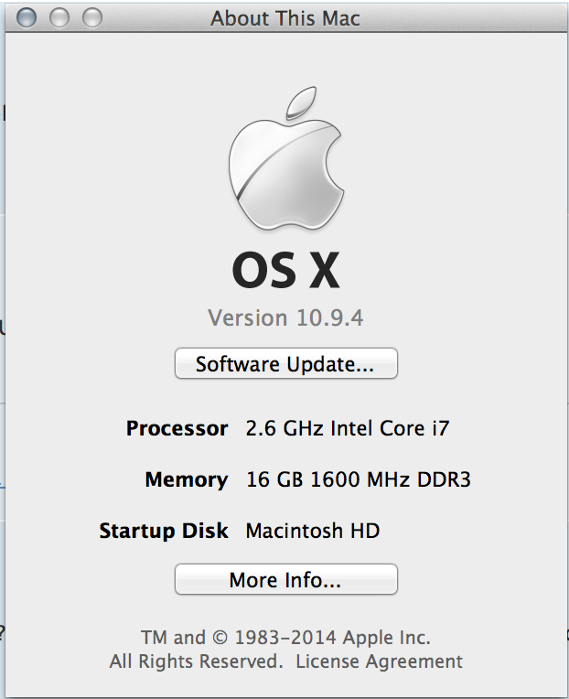Click the large OS X heading
Viewport: 569px width, 699px height.
point(285,271)
